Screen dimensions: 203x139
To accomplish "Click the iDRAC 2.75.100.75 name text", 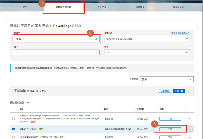I will pyautogui.click(x=29, y=129).
